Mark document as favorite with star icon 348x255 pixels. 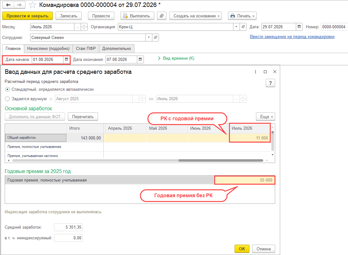(x=32, y=5)
